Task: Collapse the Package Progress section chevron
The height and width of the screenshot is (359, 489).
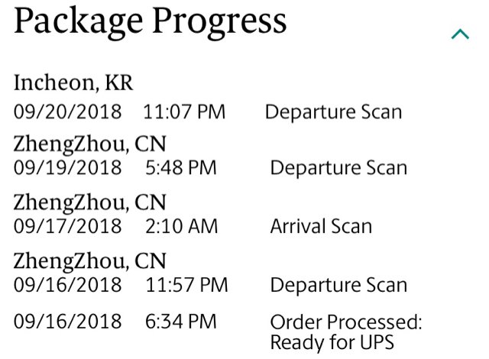Action: click(460, 34)
